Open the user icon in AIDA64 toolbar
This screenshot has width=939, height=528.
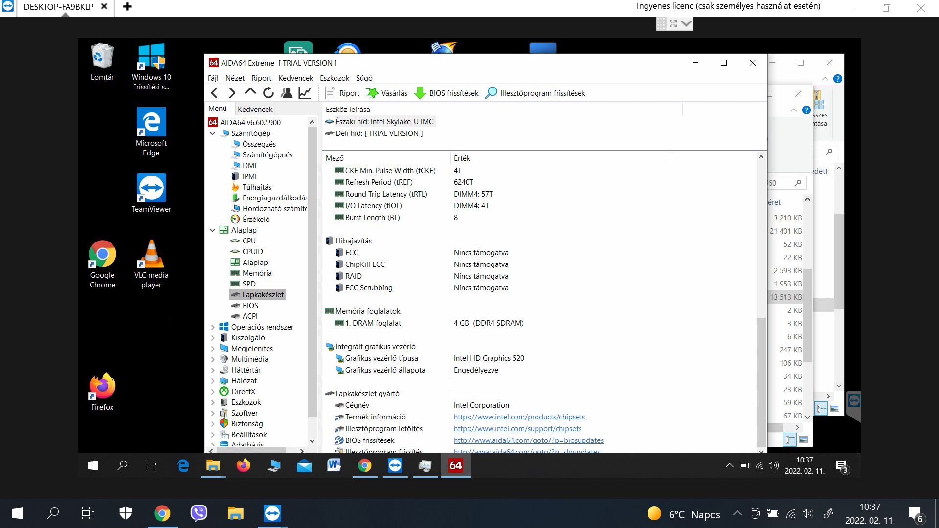pos(287,93)
